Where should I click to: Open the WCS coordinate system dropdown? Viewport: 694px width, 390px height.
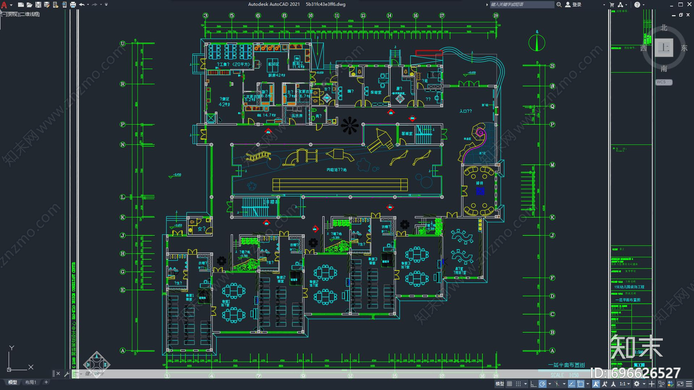[x=664, y=82]
